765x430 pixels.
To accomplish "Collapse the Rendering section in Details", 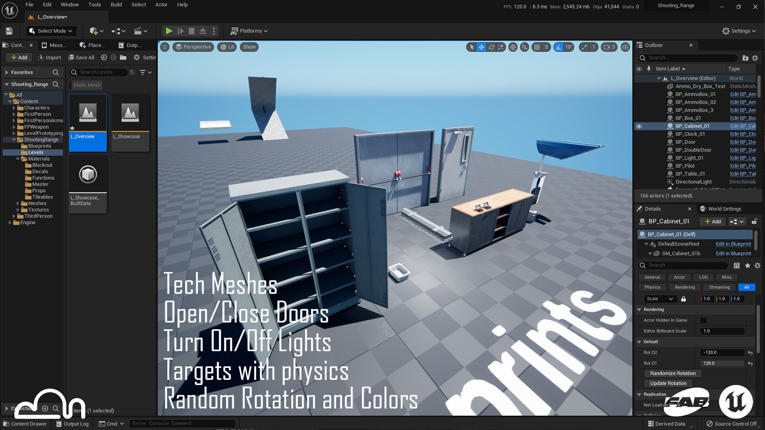I will point(639,310).
